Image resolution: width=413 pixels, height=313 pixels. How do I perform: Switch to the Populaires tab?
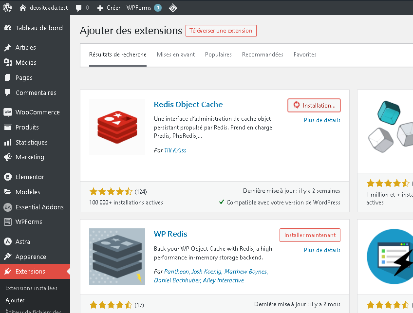[218, 55]
